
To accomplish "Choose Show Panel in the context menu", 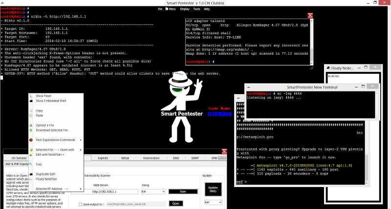I will [x=43, y=96].
